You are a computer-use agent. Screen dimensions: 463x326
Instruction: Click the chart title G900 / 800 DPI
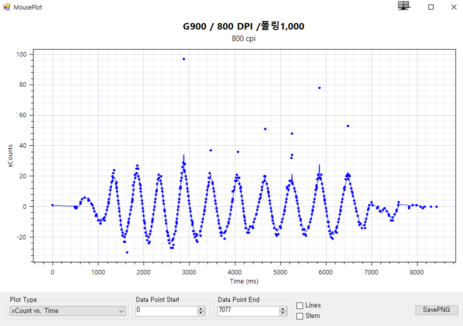point(243,27)
